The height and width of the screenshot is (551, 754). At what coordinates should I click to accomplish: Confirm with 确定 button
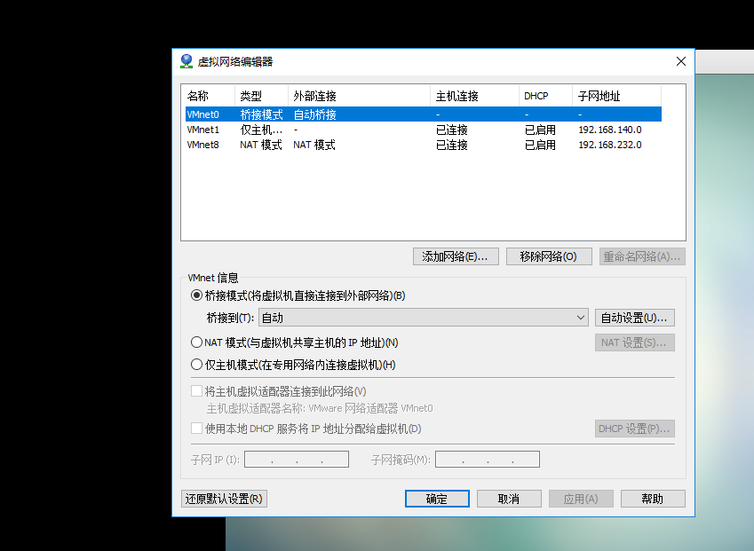437,499
